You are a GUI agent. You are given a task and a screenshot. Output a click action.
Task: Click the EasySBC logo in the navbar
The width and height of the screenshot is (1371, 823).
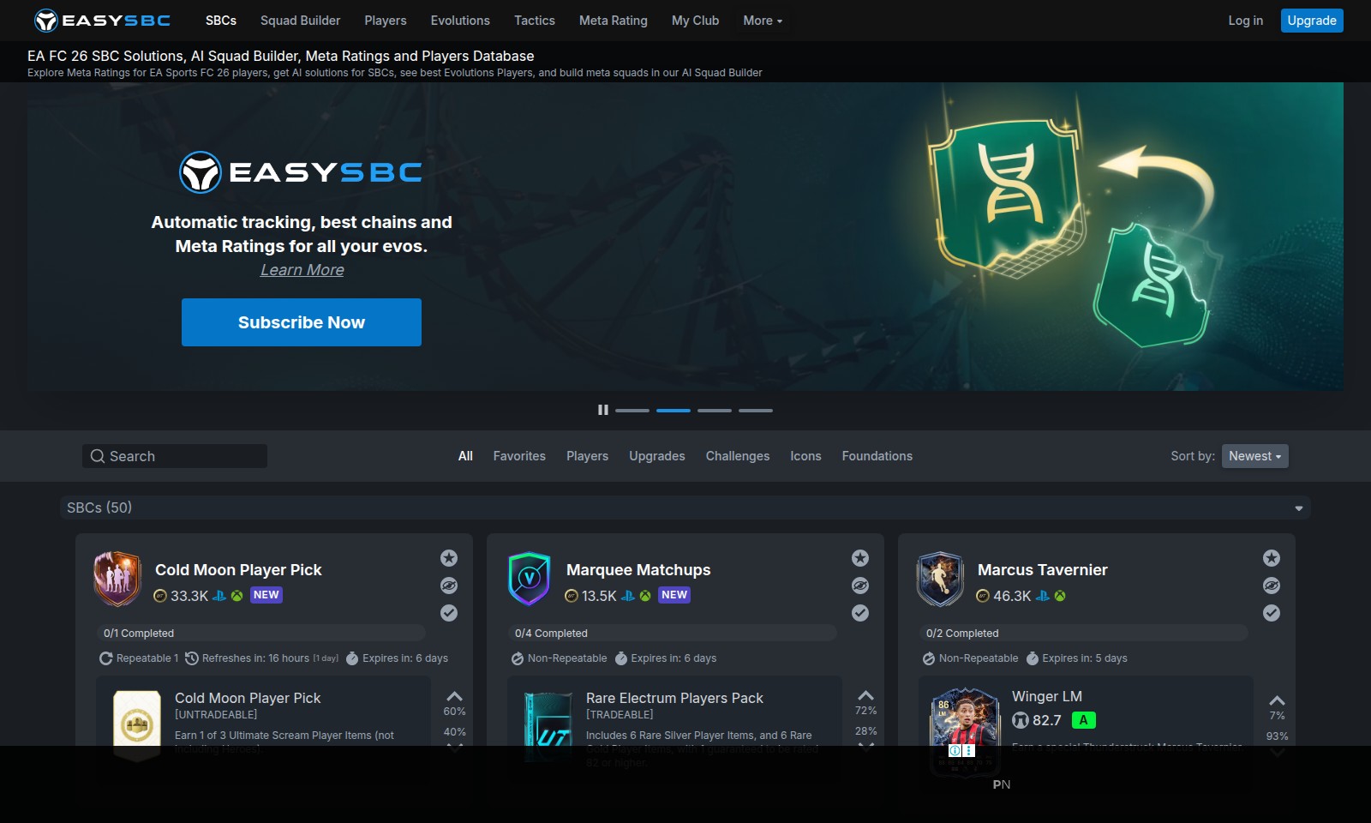pos(102,21)
